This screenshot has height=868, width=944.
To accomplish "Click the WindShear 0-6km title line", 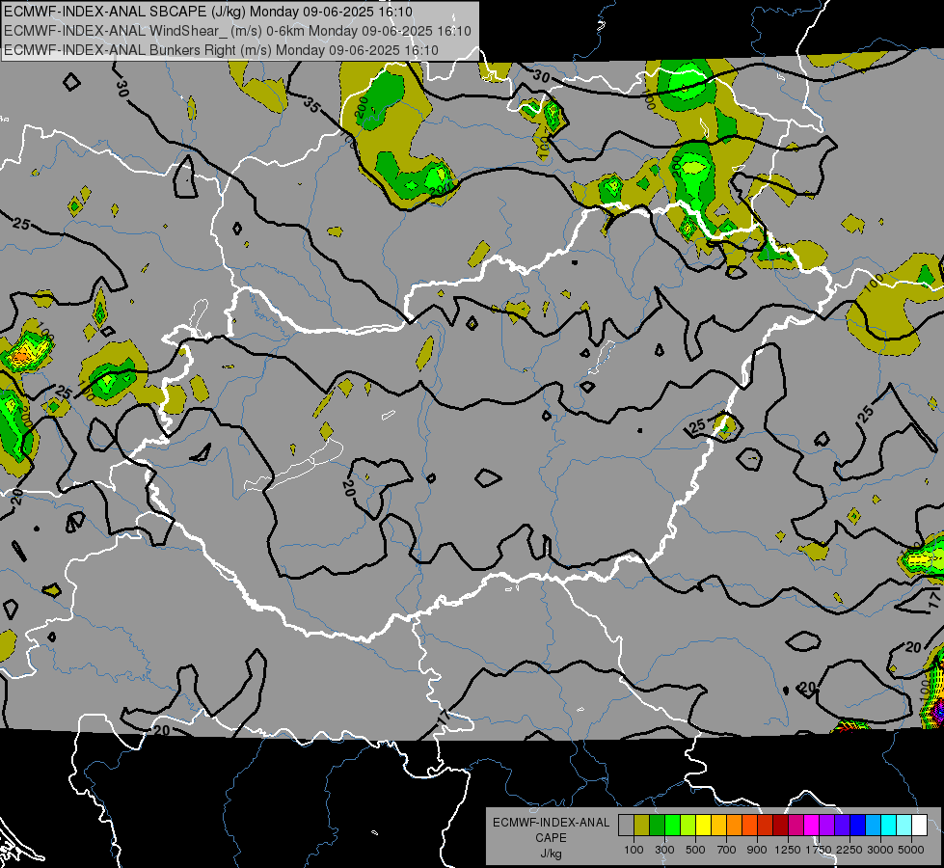I will coord(237,31).
